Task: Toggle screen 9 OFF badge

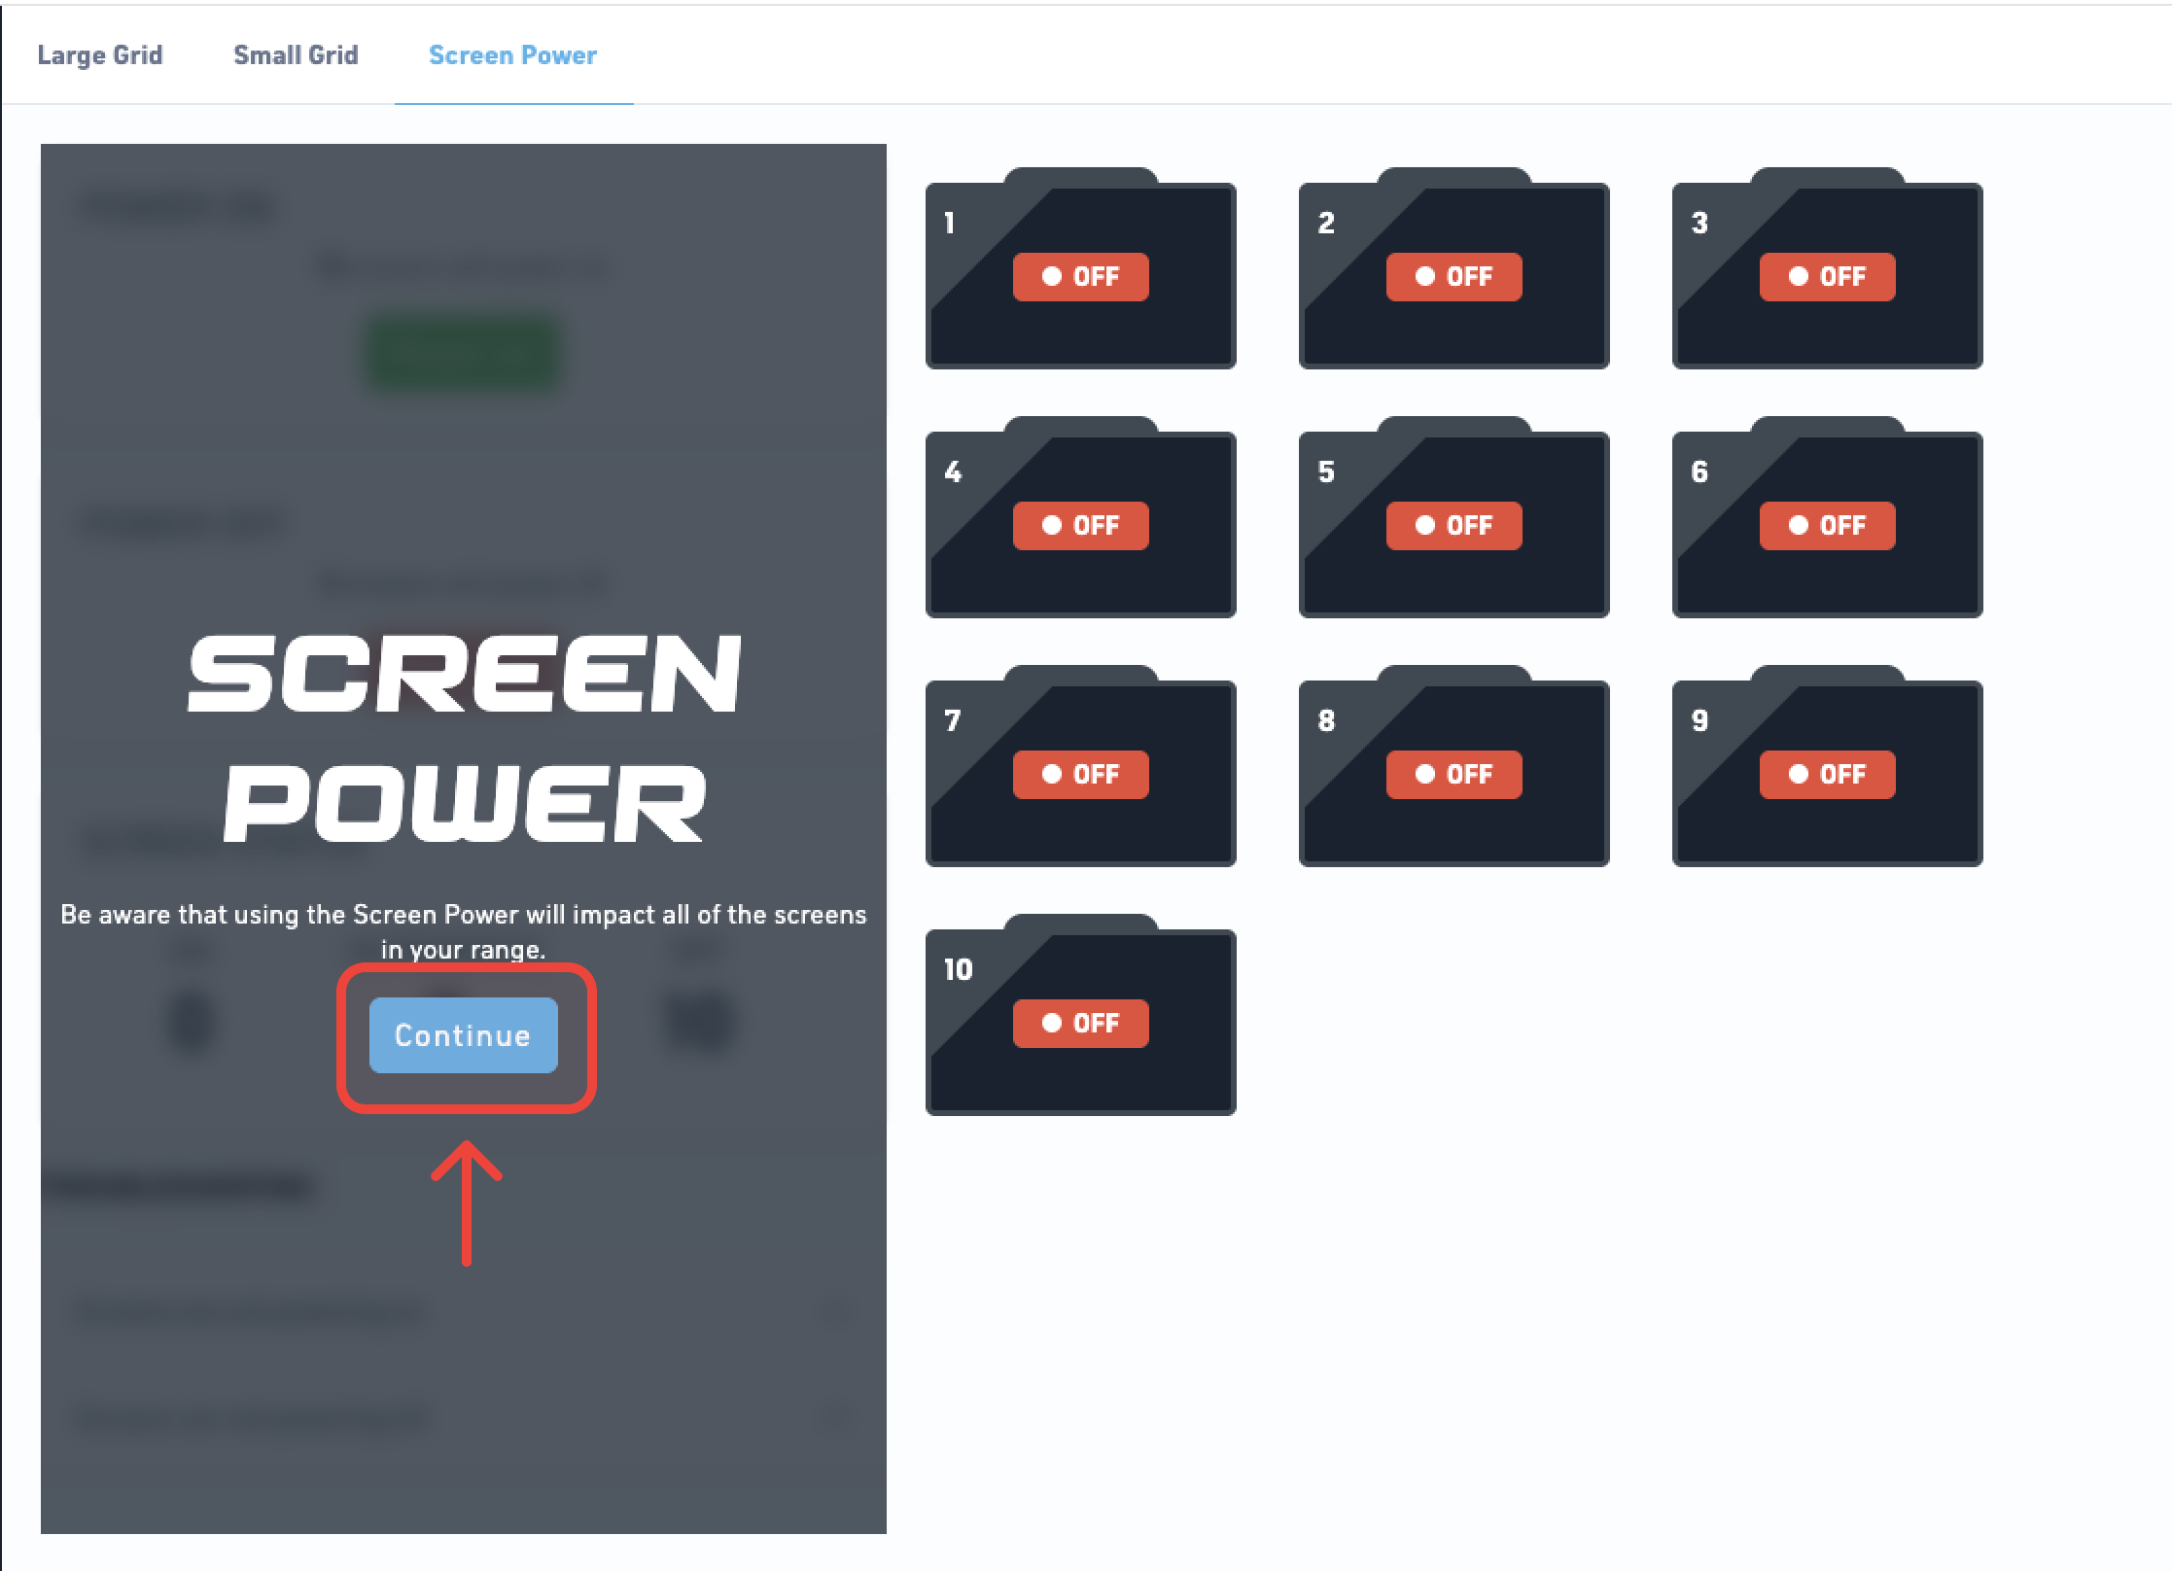Action: click(1827, 775)
